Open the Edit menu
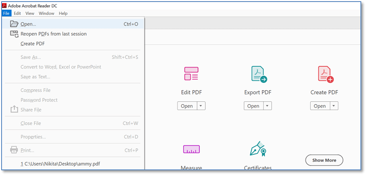Viewport: 366px width, 175px height. click(x=17, y=13)
